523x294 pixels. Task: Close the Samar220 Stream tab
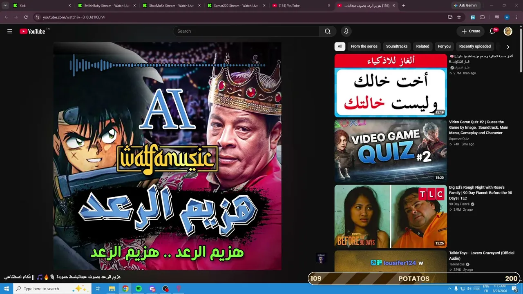point(264,6)
